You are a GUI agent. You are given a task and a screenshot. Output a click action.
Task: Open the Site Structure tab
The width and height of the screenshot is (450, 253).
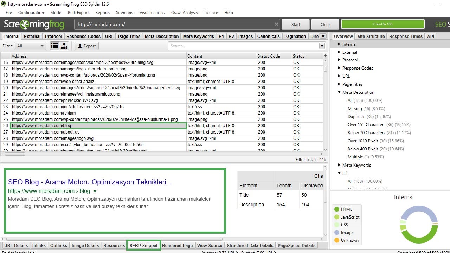tap(371, 36)
